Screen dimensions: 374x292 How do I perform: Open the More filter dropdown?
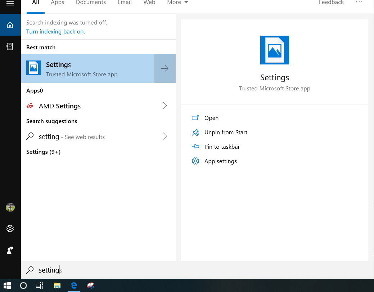pos(178,3)
